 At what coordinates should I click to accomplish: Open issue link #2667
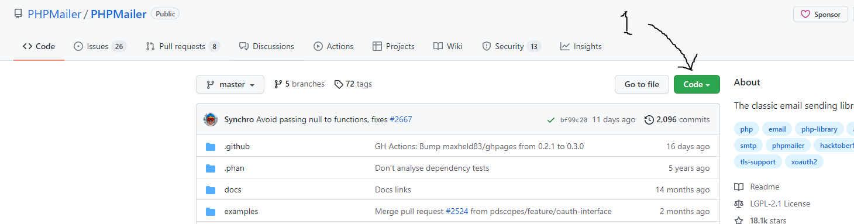pyautogui.click(x=401, y=119)
